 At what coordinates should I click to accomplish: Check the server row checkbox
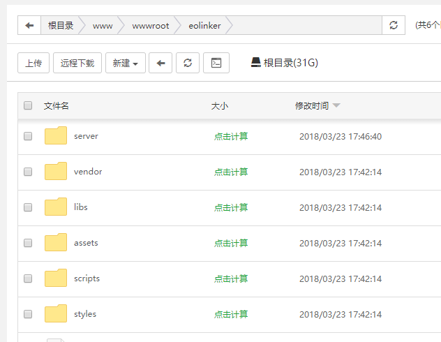tap(28, 136)
